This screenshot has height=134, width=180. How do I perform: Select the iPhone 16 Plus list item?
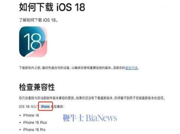coord(35,122)
